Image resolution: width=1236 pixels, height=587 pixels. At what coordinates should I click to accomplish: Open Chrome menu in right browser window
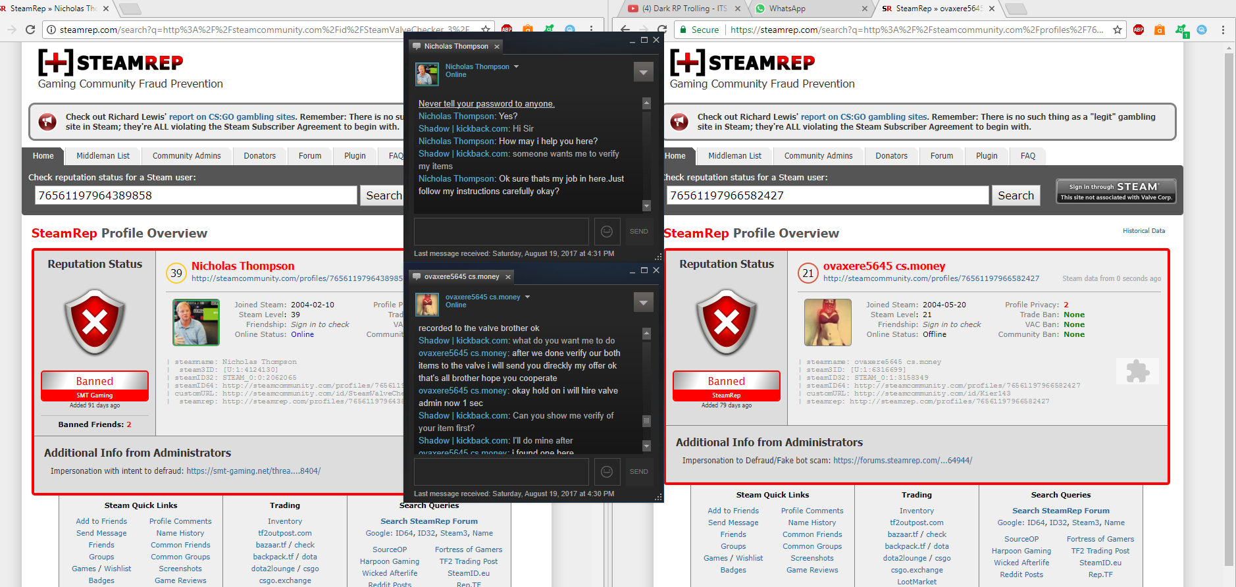pyautogui.click(x=1223, y=30)
